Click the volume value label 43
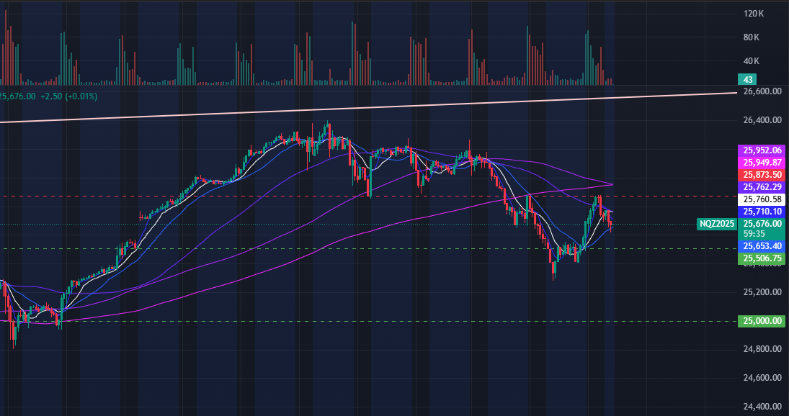This screenshot has height=416, width=789. [746, 79]
